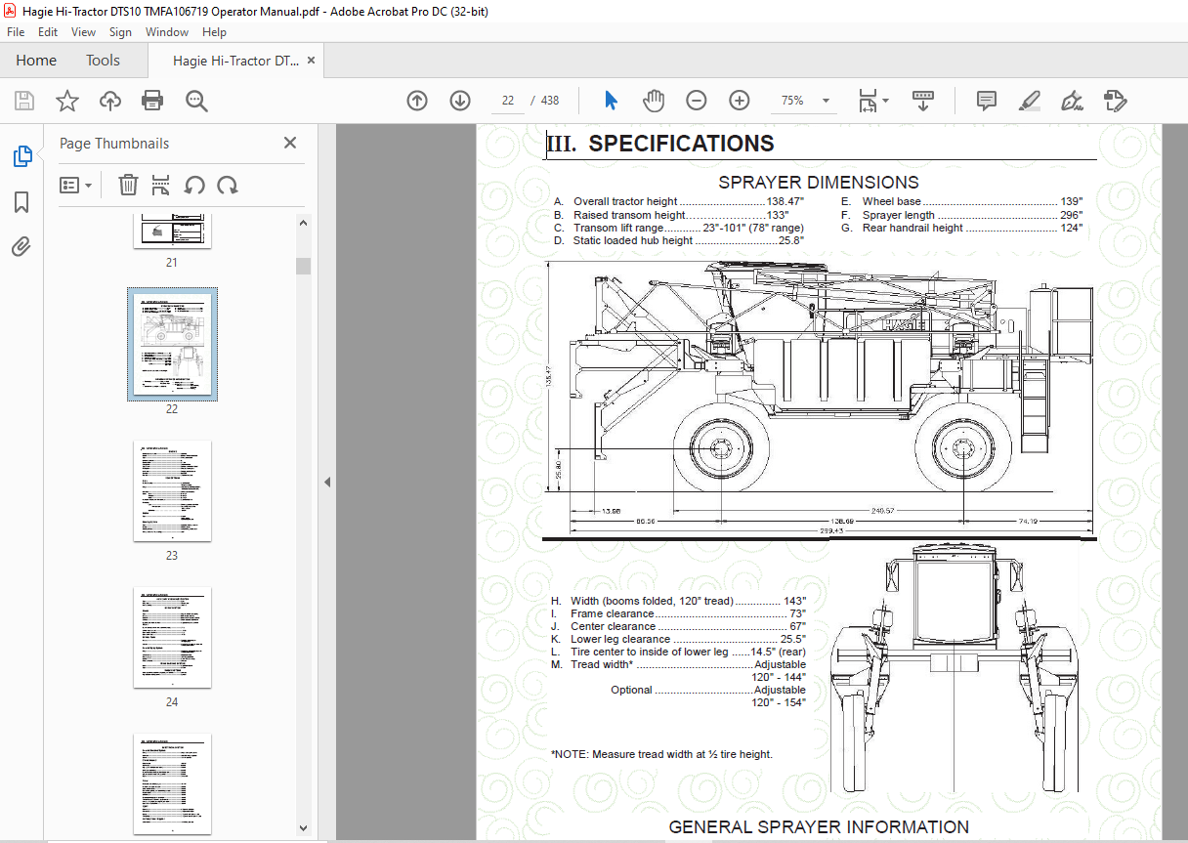Collapse the navigation pane with the side arrow
The width and height of the screenshot is (1188, 843).
[x=327, y=482]
